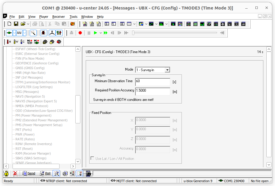This screenshot has width=275, height=186.
Task: Click the Poll button
Action: (x=45, y=174)
